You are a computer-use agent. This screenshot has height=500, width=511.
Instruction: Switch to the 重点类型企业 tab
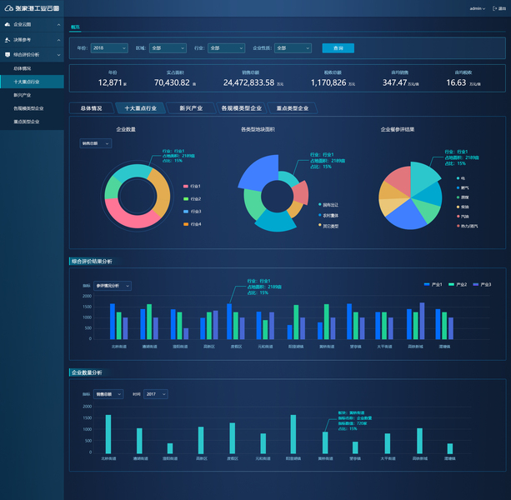tap(293, 108)
